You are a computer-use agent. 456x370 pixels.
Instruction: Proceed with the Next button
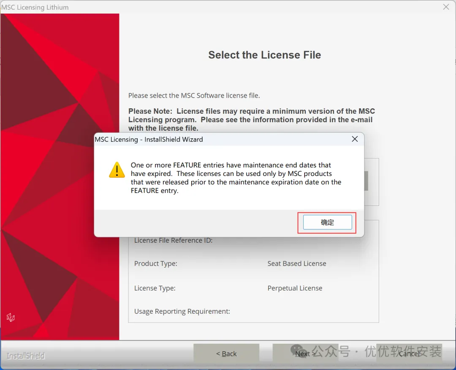[305, 354]
